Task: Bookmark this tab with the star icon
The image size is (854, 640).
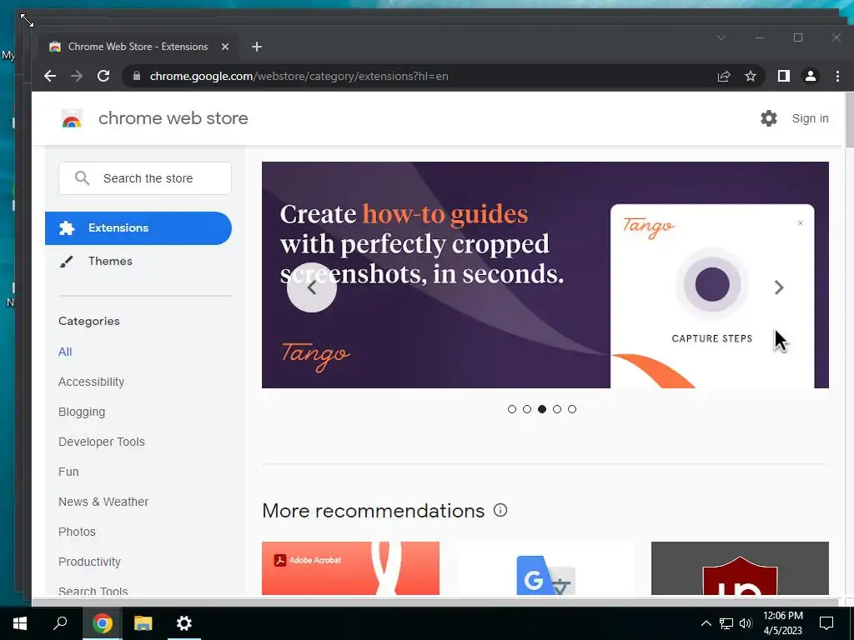Action: click(751, 76)
